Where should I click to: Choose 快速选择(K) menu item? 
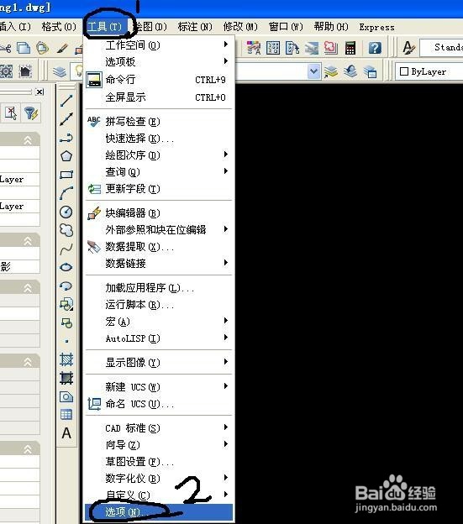tap(159, 138)
